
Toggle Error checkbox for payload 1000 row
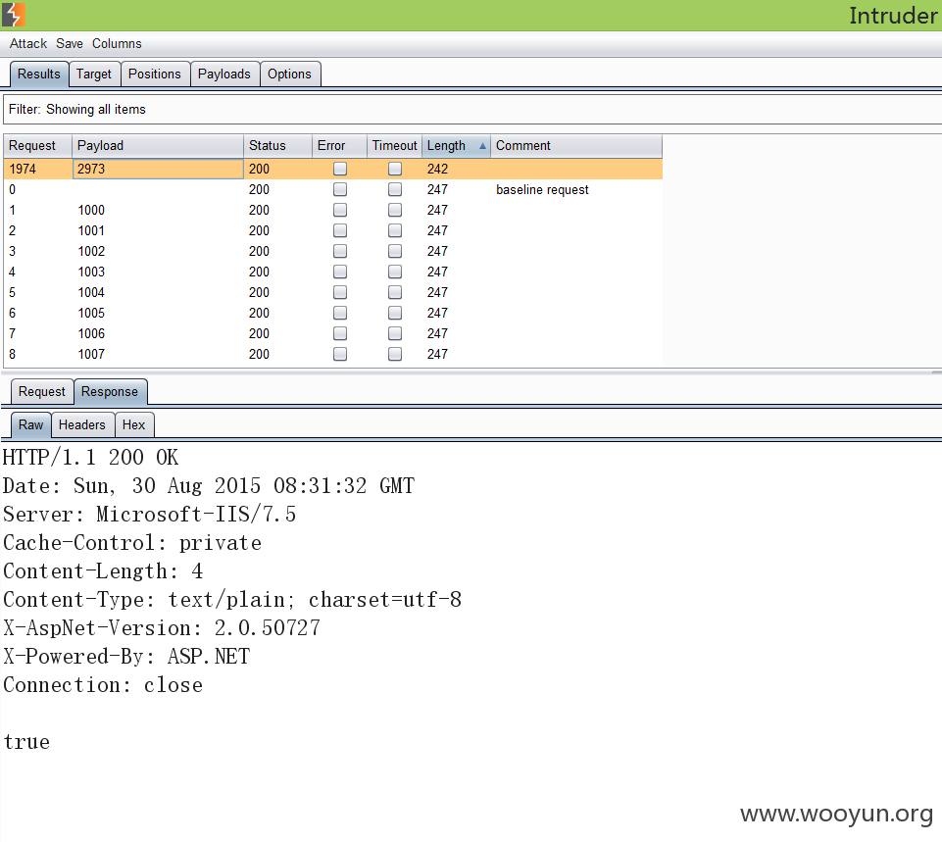click(340, 210)
